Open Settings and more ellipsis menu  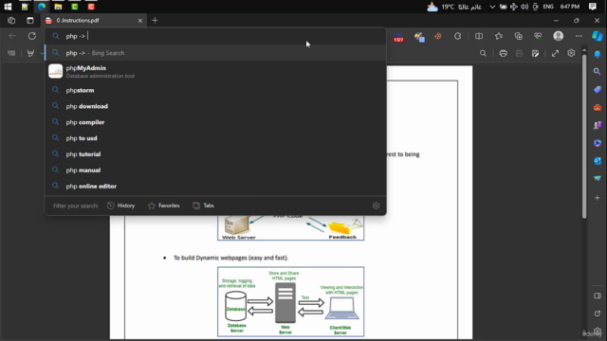pos(579,36)
